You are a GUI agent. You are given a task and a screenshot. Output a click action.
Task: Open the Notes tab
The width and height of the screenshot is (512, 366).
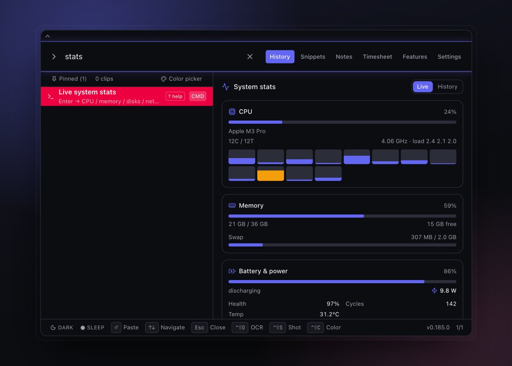[x=344, y=57]
